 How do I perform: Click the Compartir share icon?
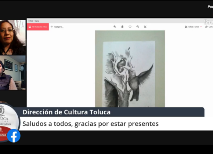206,27
